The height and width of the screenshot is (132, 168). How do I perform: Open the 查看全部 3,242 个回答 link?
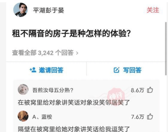[x=45, y=53]
